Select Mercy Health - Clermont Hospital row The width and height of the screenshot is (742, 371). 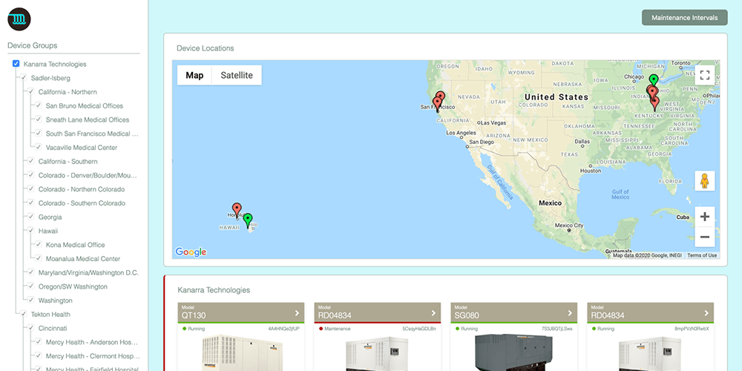point(93,356)
